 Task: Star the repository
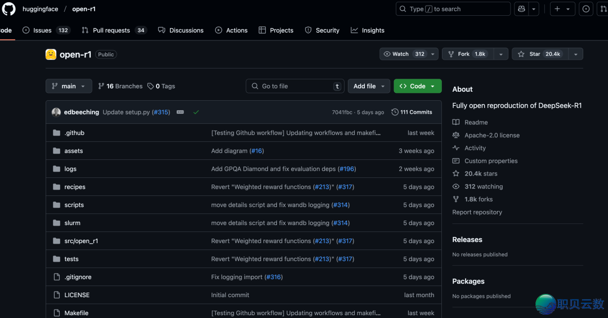540,54
